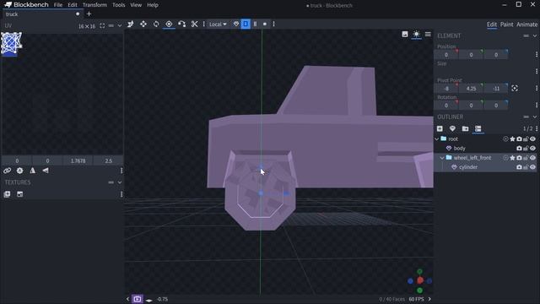Add a new mesh in Outliner

[x=452, y=128]
